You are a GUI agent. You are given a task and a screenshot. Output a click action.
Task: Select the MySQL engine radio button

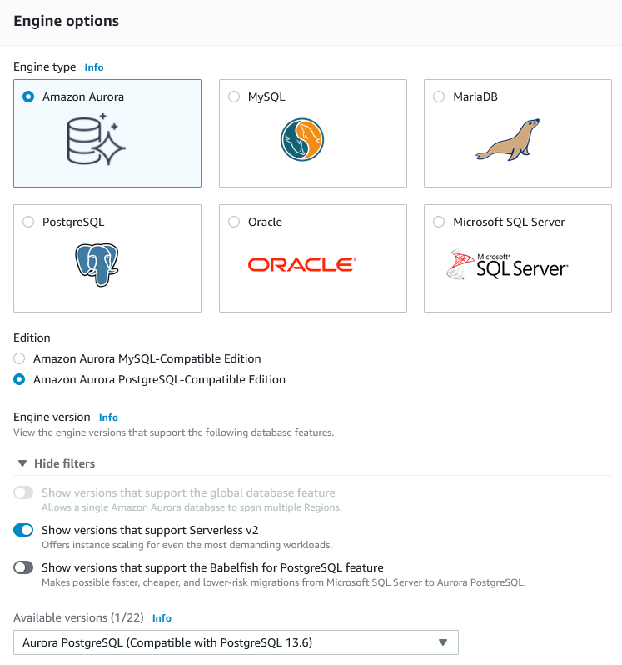pyautogui.click(x=234, y=97)
